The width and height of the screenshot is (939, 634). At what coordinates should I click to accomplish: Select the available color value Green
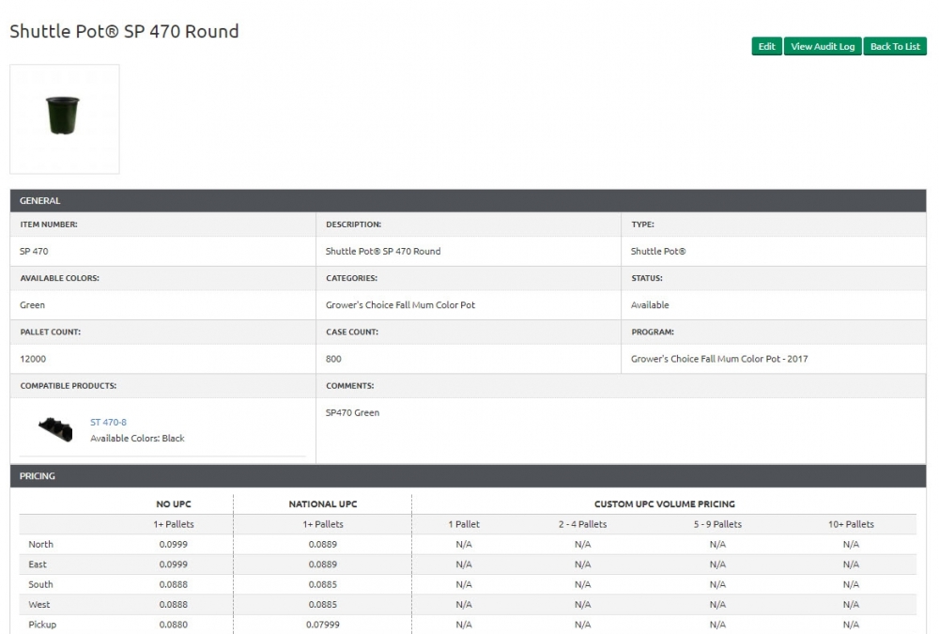32,305
